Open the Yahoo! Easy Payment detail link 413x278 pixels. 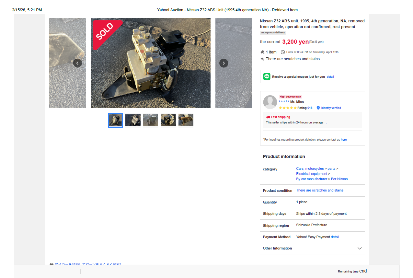coord(335,237)
